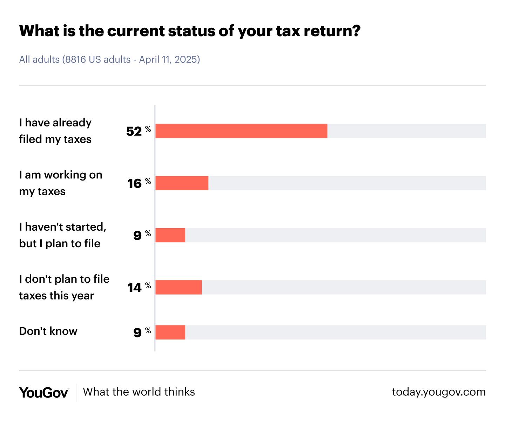Viewport: 505px width, 421px height.
Task: Click the "What the world thinks" tagline
Action: (x=139, y=392)
